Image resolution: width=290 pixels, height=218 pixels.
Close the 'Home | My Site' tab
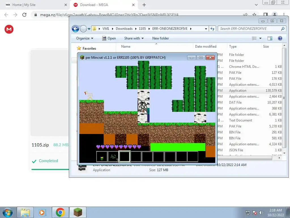point(66,5)
